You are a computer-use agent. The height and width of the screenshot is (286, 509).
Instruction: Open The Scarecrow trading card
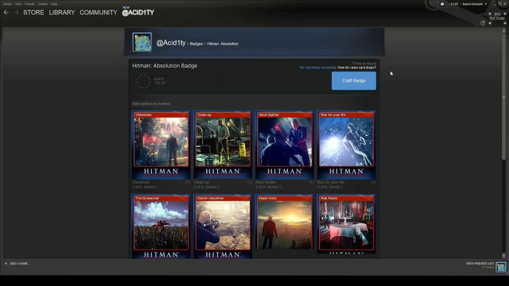point(161,226)
